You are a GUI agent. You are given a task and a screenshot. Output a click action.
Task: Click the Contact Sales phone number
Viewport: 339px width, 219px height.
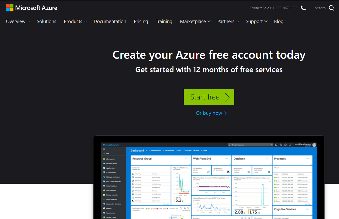click(x=285, y=8)
